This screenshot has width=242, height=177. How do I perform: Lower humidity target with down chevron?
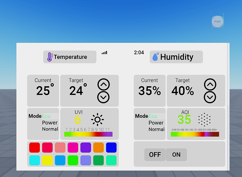click(210, 97)
